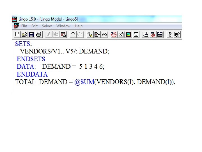Screen dimensions: 202x152
Task: Click TOTAL_DEMAND variable name
Action: pos(41,82)
